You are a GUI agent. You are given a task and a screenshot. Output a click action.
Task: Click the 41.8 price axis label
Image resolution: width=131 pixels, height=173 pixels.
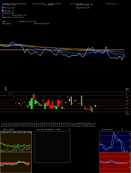[127, 107]
